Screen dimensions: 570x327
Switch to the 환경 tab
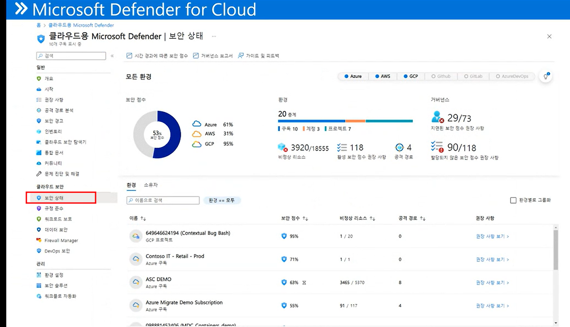click(131, 185)
